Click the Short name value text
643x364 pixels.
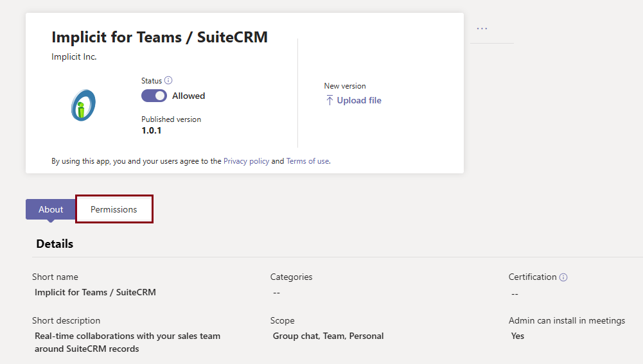(95, 292)
